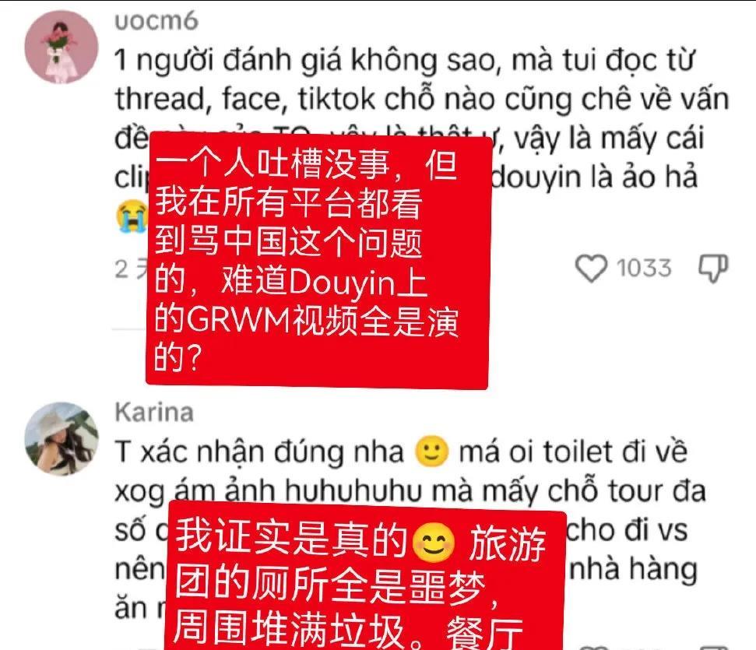Open the Karina username link

(154, 413)
